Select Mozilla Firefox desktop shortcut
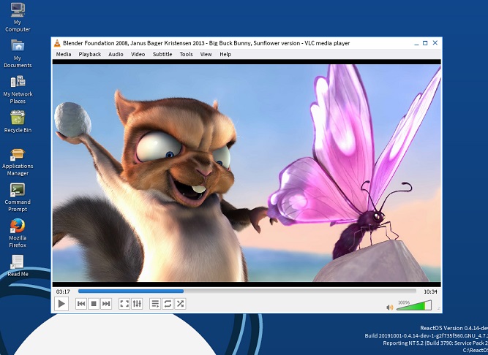The image size is (488, 355). (18, 234)
